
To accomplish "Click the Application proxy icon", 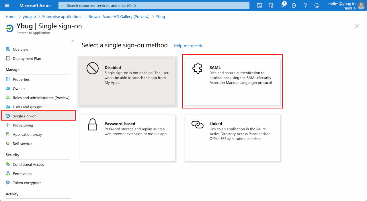I will click(8, 134).
